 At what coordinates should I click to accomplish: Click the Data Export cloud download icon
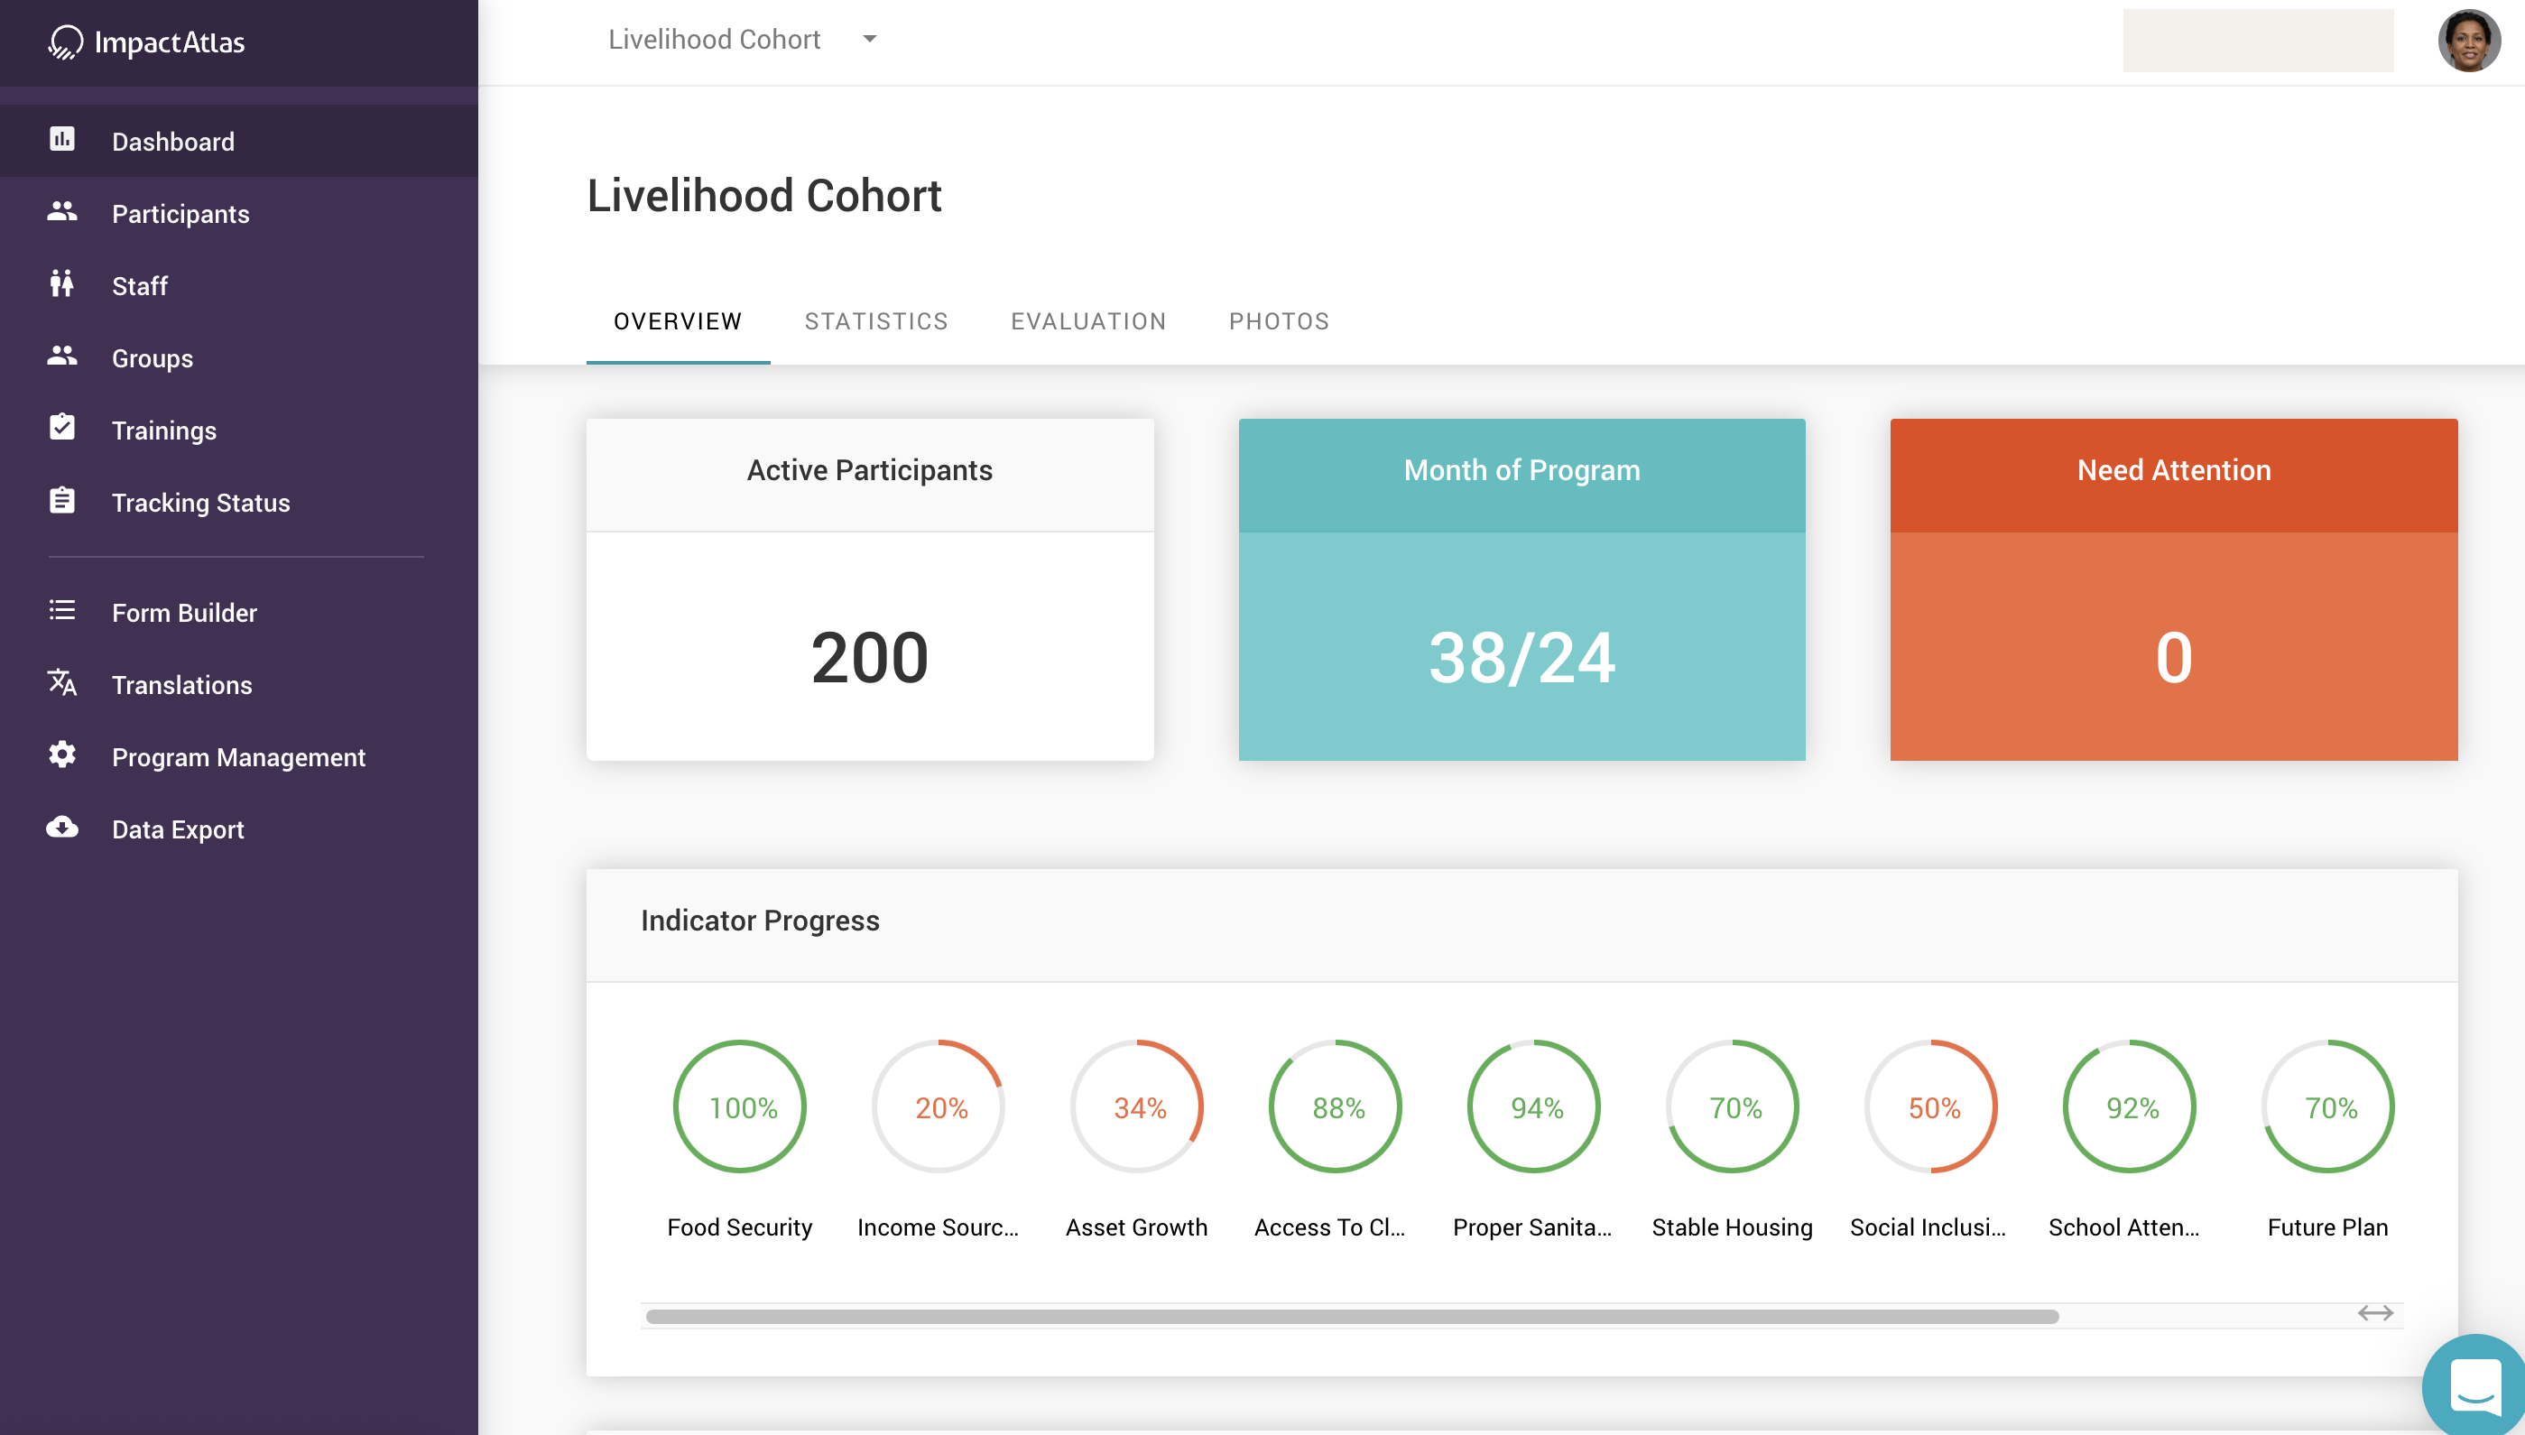pyautogui.click(x=62, y=827)
